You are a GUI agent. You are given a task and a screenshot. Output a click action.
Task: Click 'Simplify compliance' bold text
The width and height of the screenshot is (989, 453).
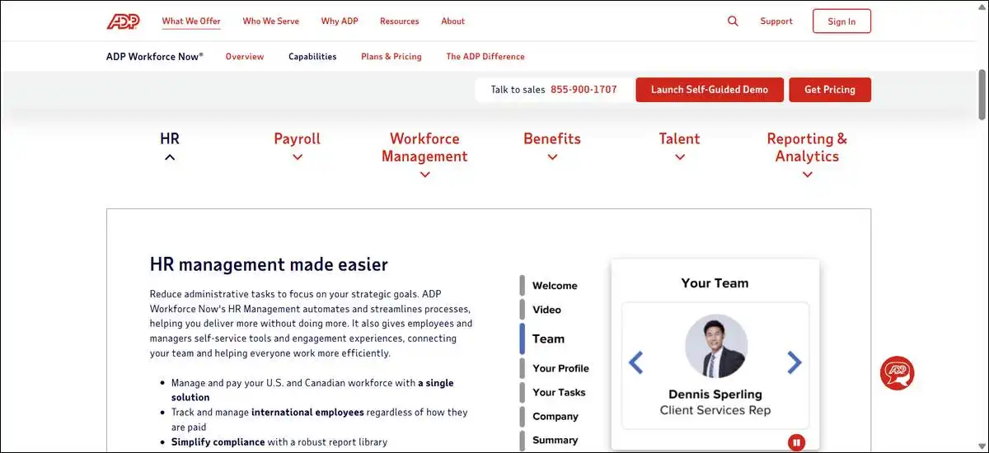pyautogui.click(x=218, y=441)
